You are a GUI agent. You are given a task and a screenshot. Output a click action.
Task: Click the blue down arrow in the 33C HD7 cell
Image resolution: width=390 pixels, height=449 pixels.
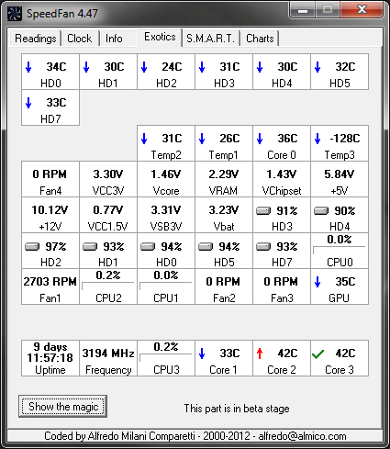click(28, 103)
